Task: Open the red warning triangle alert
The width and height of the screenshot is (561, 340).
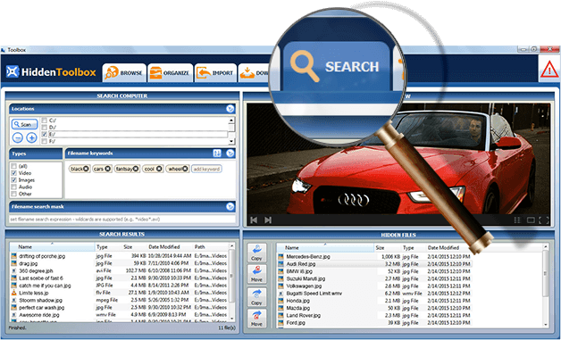Action: 549,69
